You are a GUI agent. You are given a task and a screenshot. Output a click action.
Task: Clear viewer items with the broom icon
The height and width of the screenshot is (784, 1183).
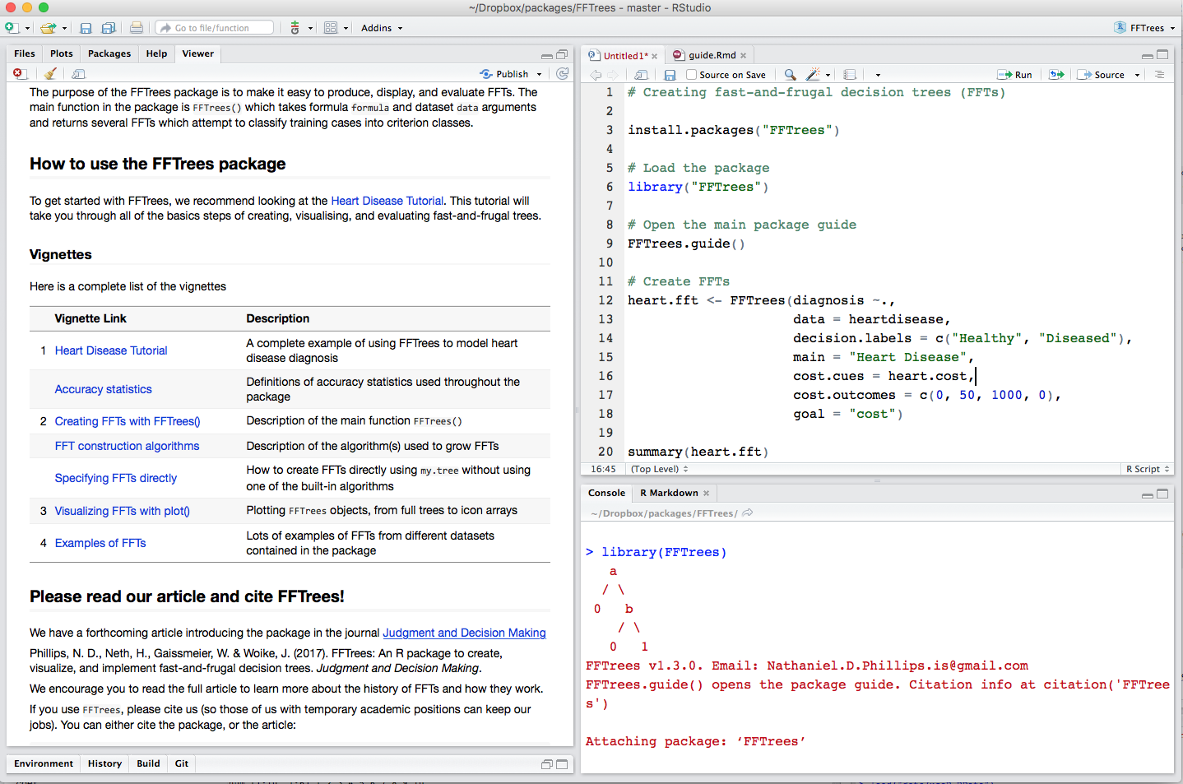click(x=50, y=74)
